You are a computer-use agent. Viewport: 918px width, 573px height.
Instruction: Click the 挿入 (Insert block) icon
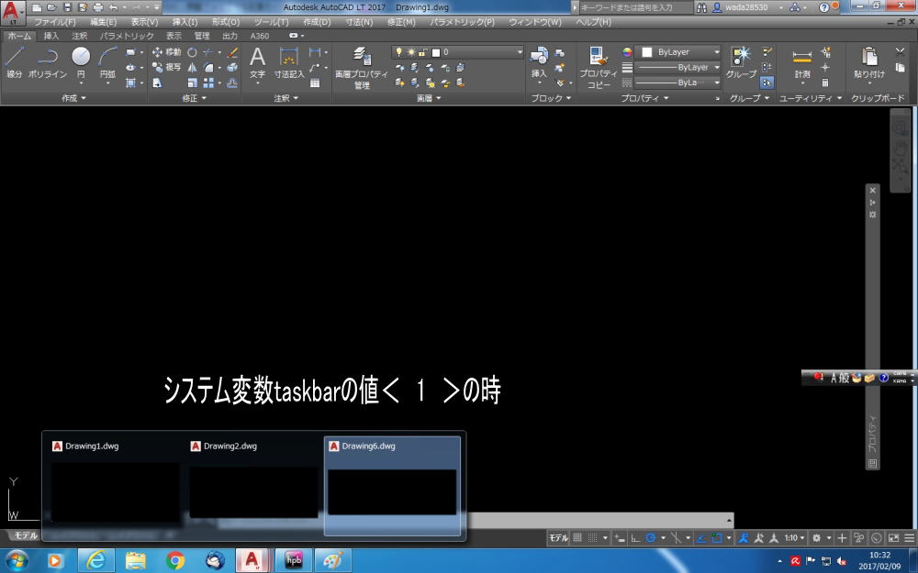539,62
